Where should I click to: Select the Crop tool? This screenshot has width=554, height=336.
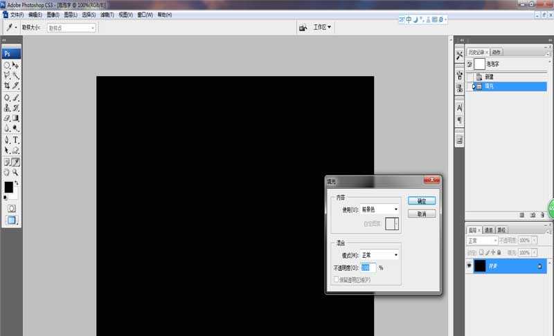coord(7,86)
